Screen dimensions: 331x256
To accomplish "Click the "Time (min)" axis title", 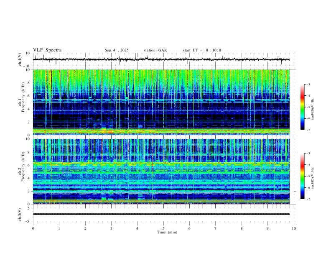I will point(167,232).
